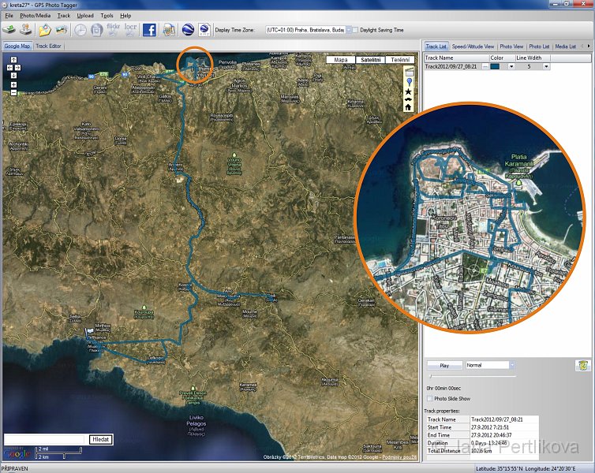Click the car marker tool on map

click(x=408, y=99)
